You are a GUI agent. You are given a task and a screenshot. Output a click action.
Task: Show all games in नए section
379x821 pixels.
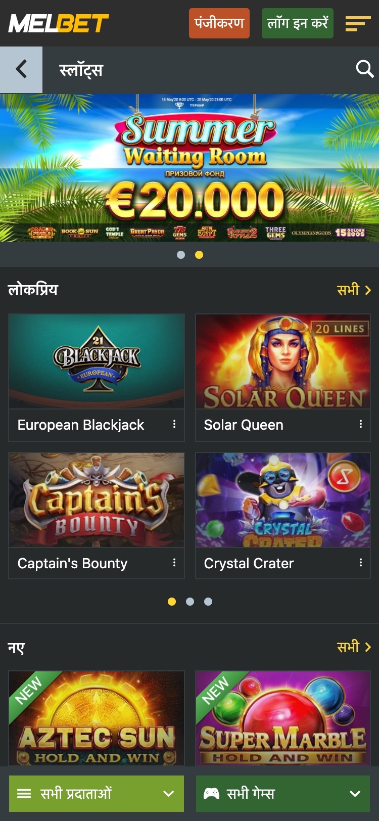tap(354, 647)
